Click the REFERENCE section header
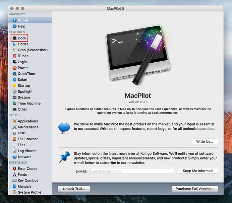232x203 pixels. pyautogui.click(x=18, y=163)
